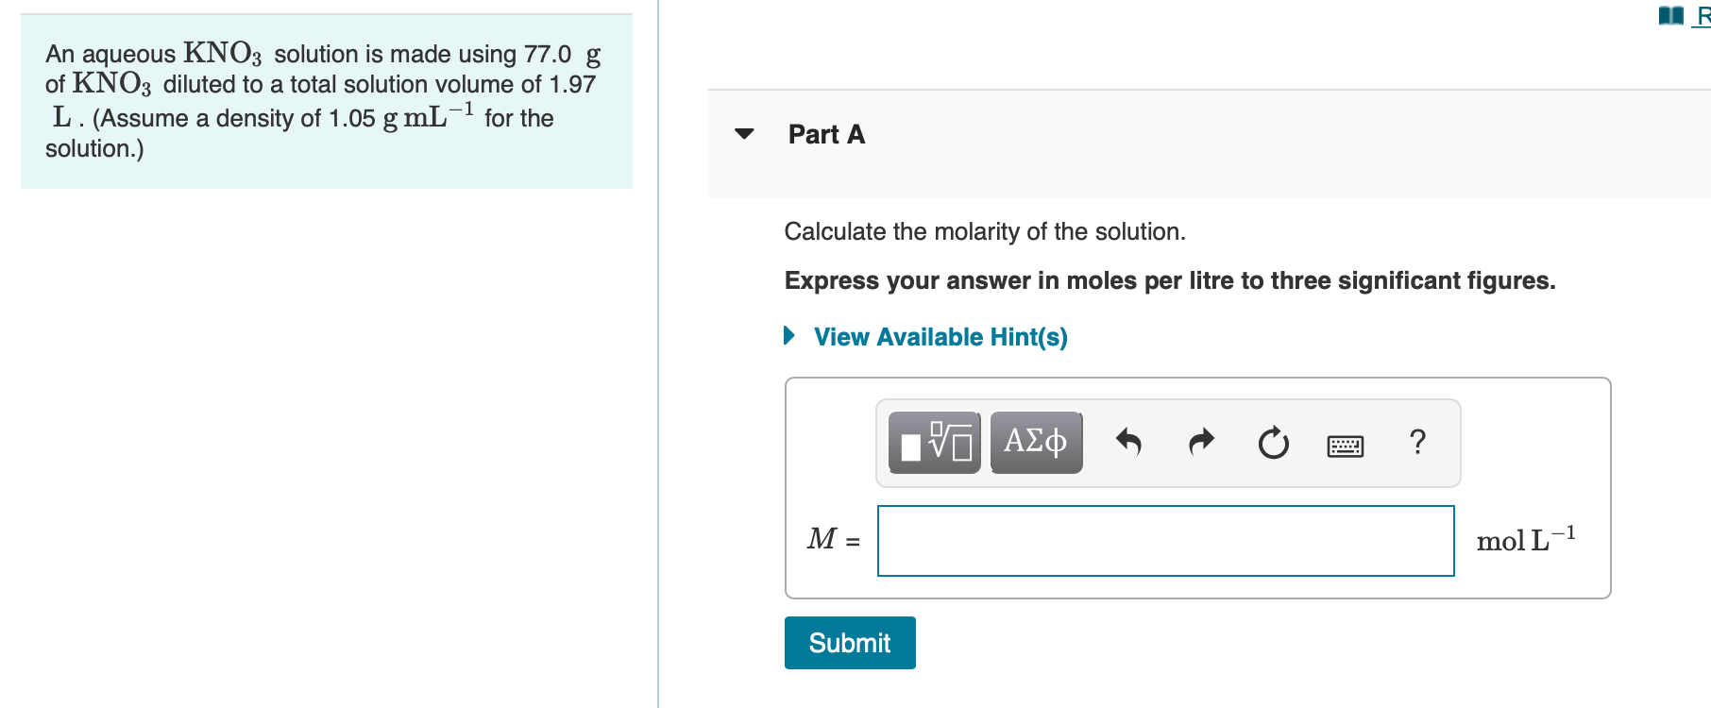Open equation editor help with question mark

pyautogui.click(x=1417, y=442)
